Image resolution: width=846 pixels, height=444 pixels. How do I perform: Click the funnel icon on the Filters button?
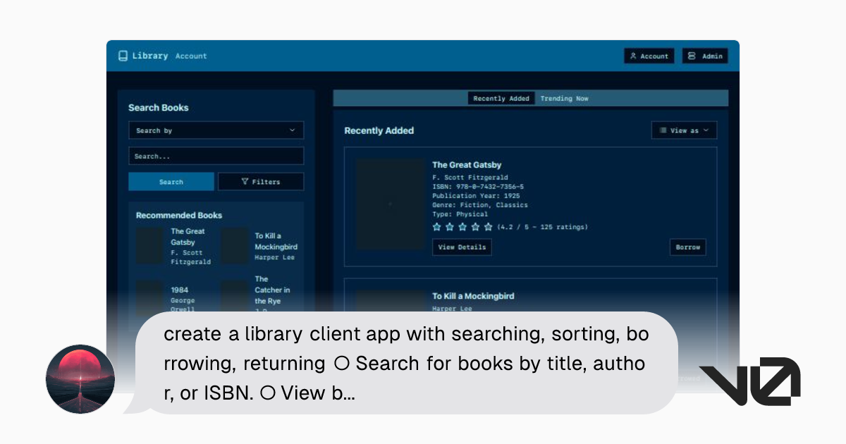click(243, 181)
